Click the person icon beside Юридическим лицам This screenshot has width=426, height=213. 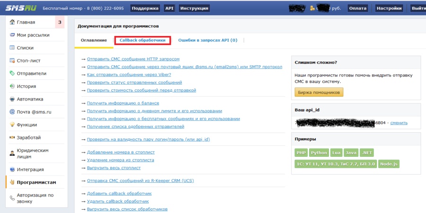[12, 153]
